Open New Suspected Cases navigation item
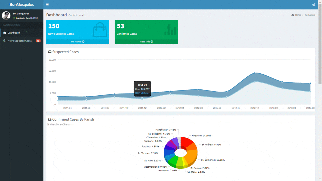 tap(21, 41)
